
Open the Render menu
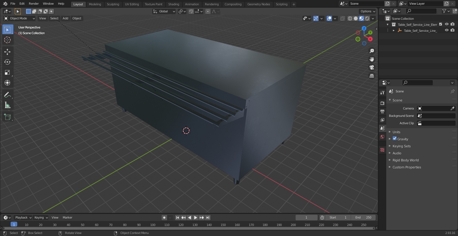[x=34, y=4]
